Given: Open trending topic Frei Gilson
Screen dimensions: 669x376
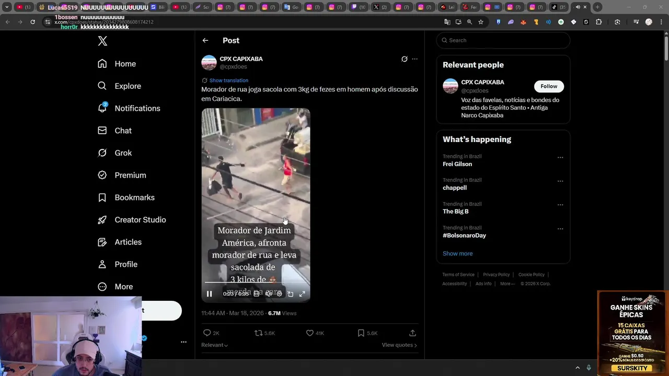Looking at the screenshot, I should pyautogui.click(x=457, y=164).
